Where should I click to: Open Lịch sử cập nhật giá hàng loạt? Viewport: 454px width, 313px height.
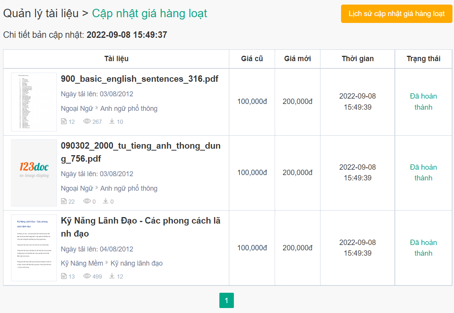tap(396, 14)
